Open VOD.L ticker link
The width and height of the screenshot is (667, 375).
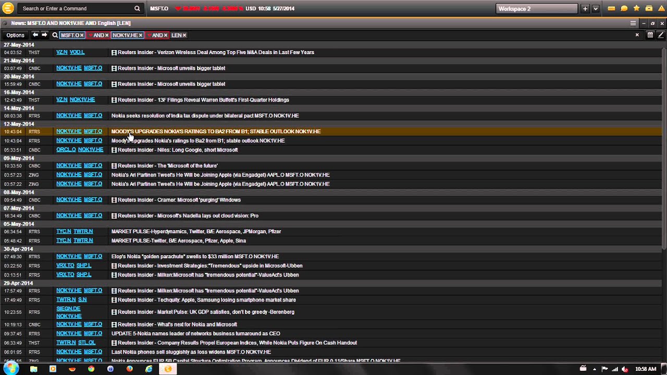pos(77,52)
